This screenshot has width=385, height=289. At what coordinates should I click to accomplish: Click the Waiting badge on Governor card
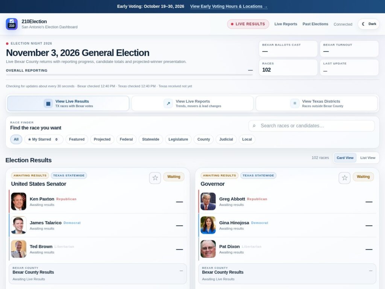click(x=363, y=177)
